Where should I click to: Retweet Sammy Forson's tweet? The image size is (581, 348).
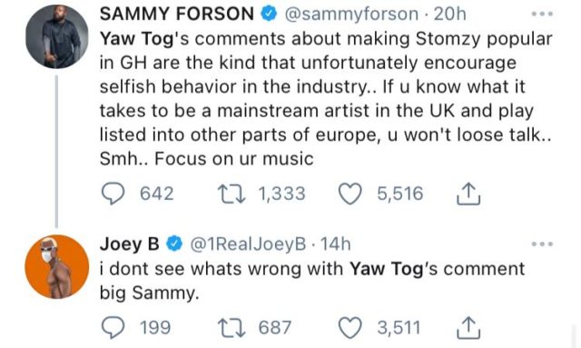pyautogui.click(x=231, y=194)
